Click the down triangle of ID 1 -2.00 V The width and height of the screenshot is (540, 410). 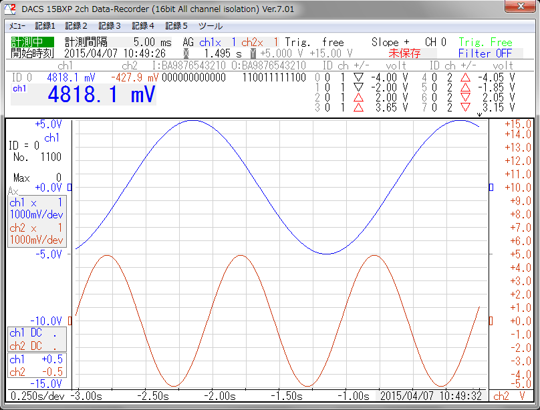point(358,87)
